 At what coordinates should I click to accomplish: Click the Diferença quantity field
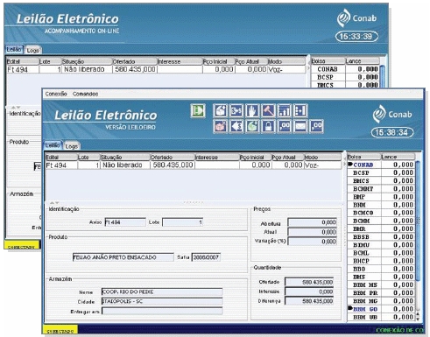(309, 301)
